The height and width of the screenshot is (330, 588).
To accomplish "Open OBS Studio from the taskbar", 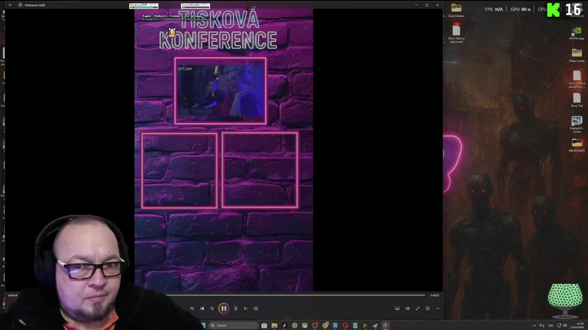I will coord(315,325).
